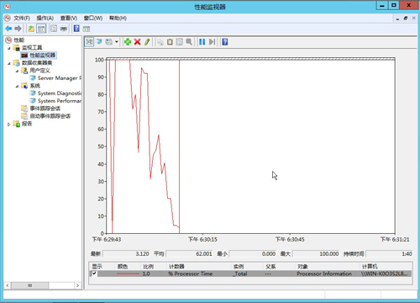Select the Server Manager collector set
The image size is (420, 303).
(x=60, y=78)
